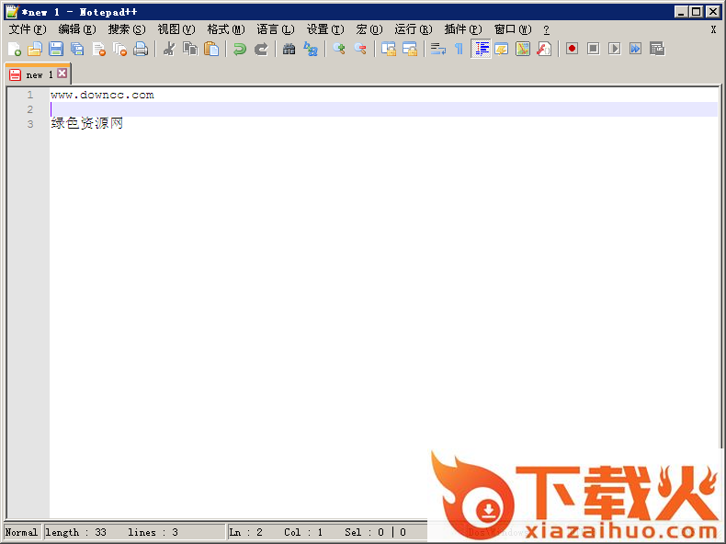Open the function list toolbar icon
Viewport: 726px width, 544px height.
coord(544,49)
